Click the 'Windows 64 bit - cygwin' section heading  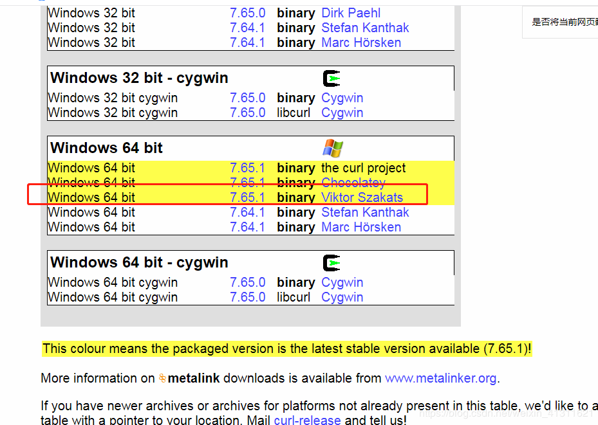click(139, 263)
